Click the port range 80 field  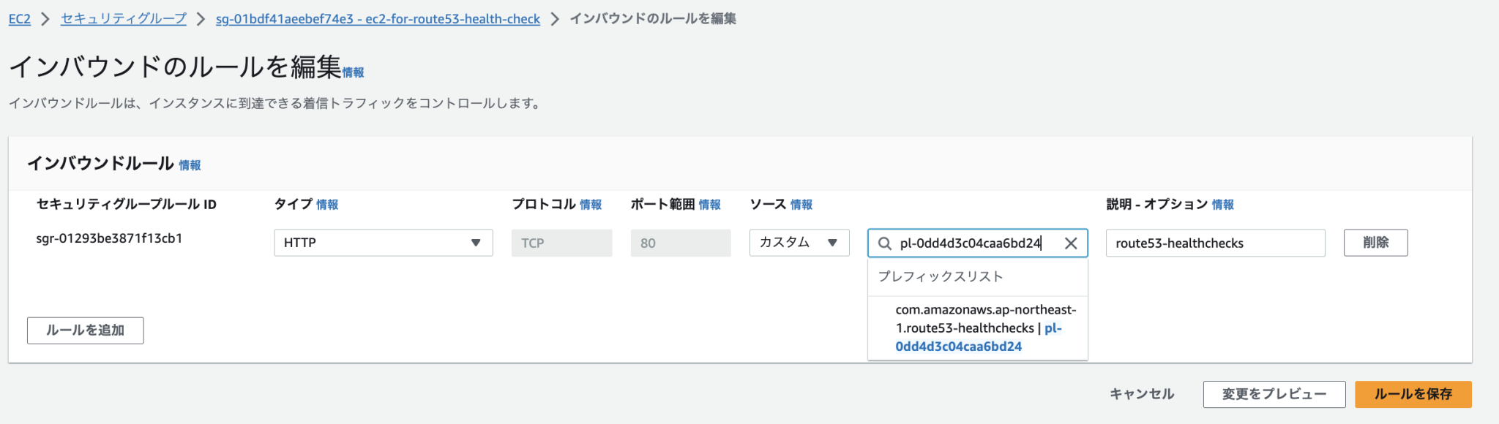pyautogui.click(x=681, y=243)
